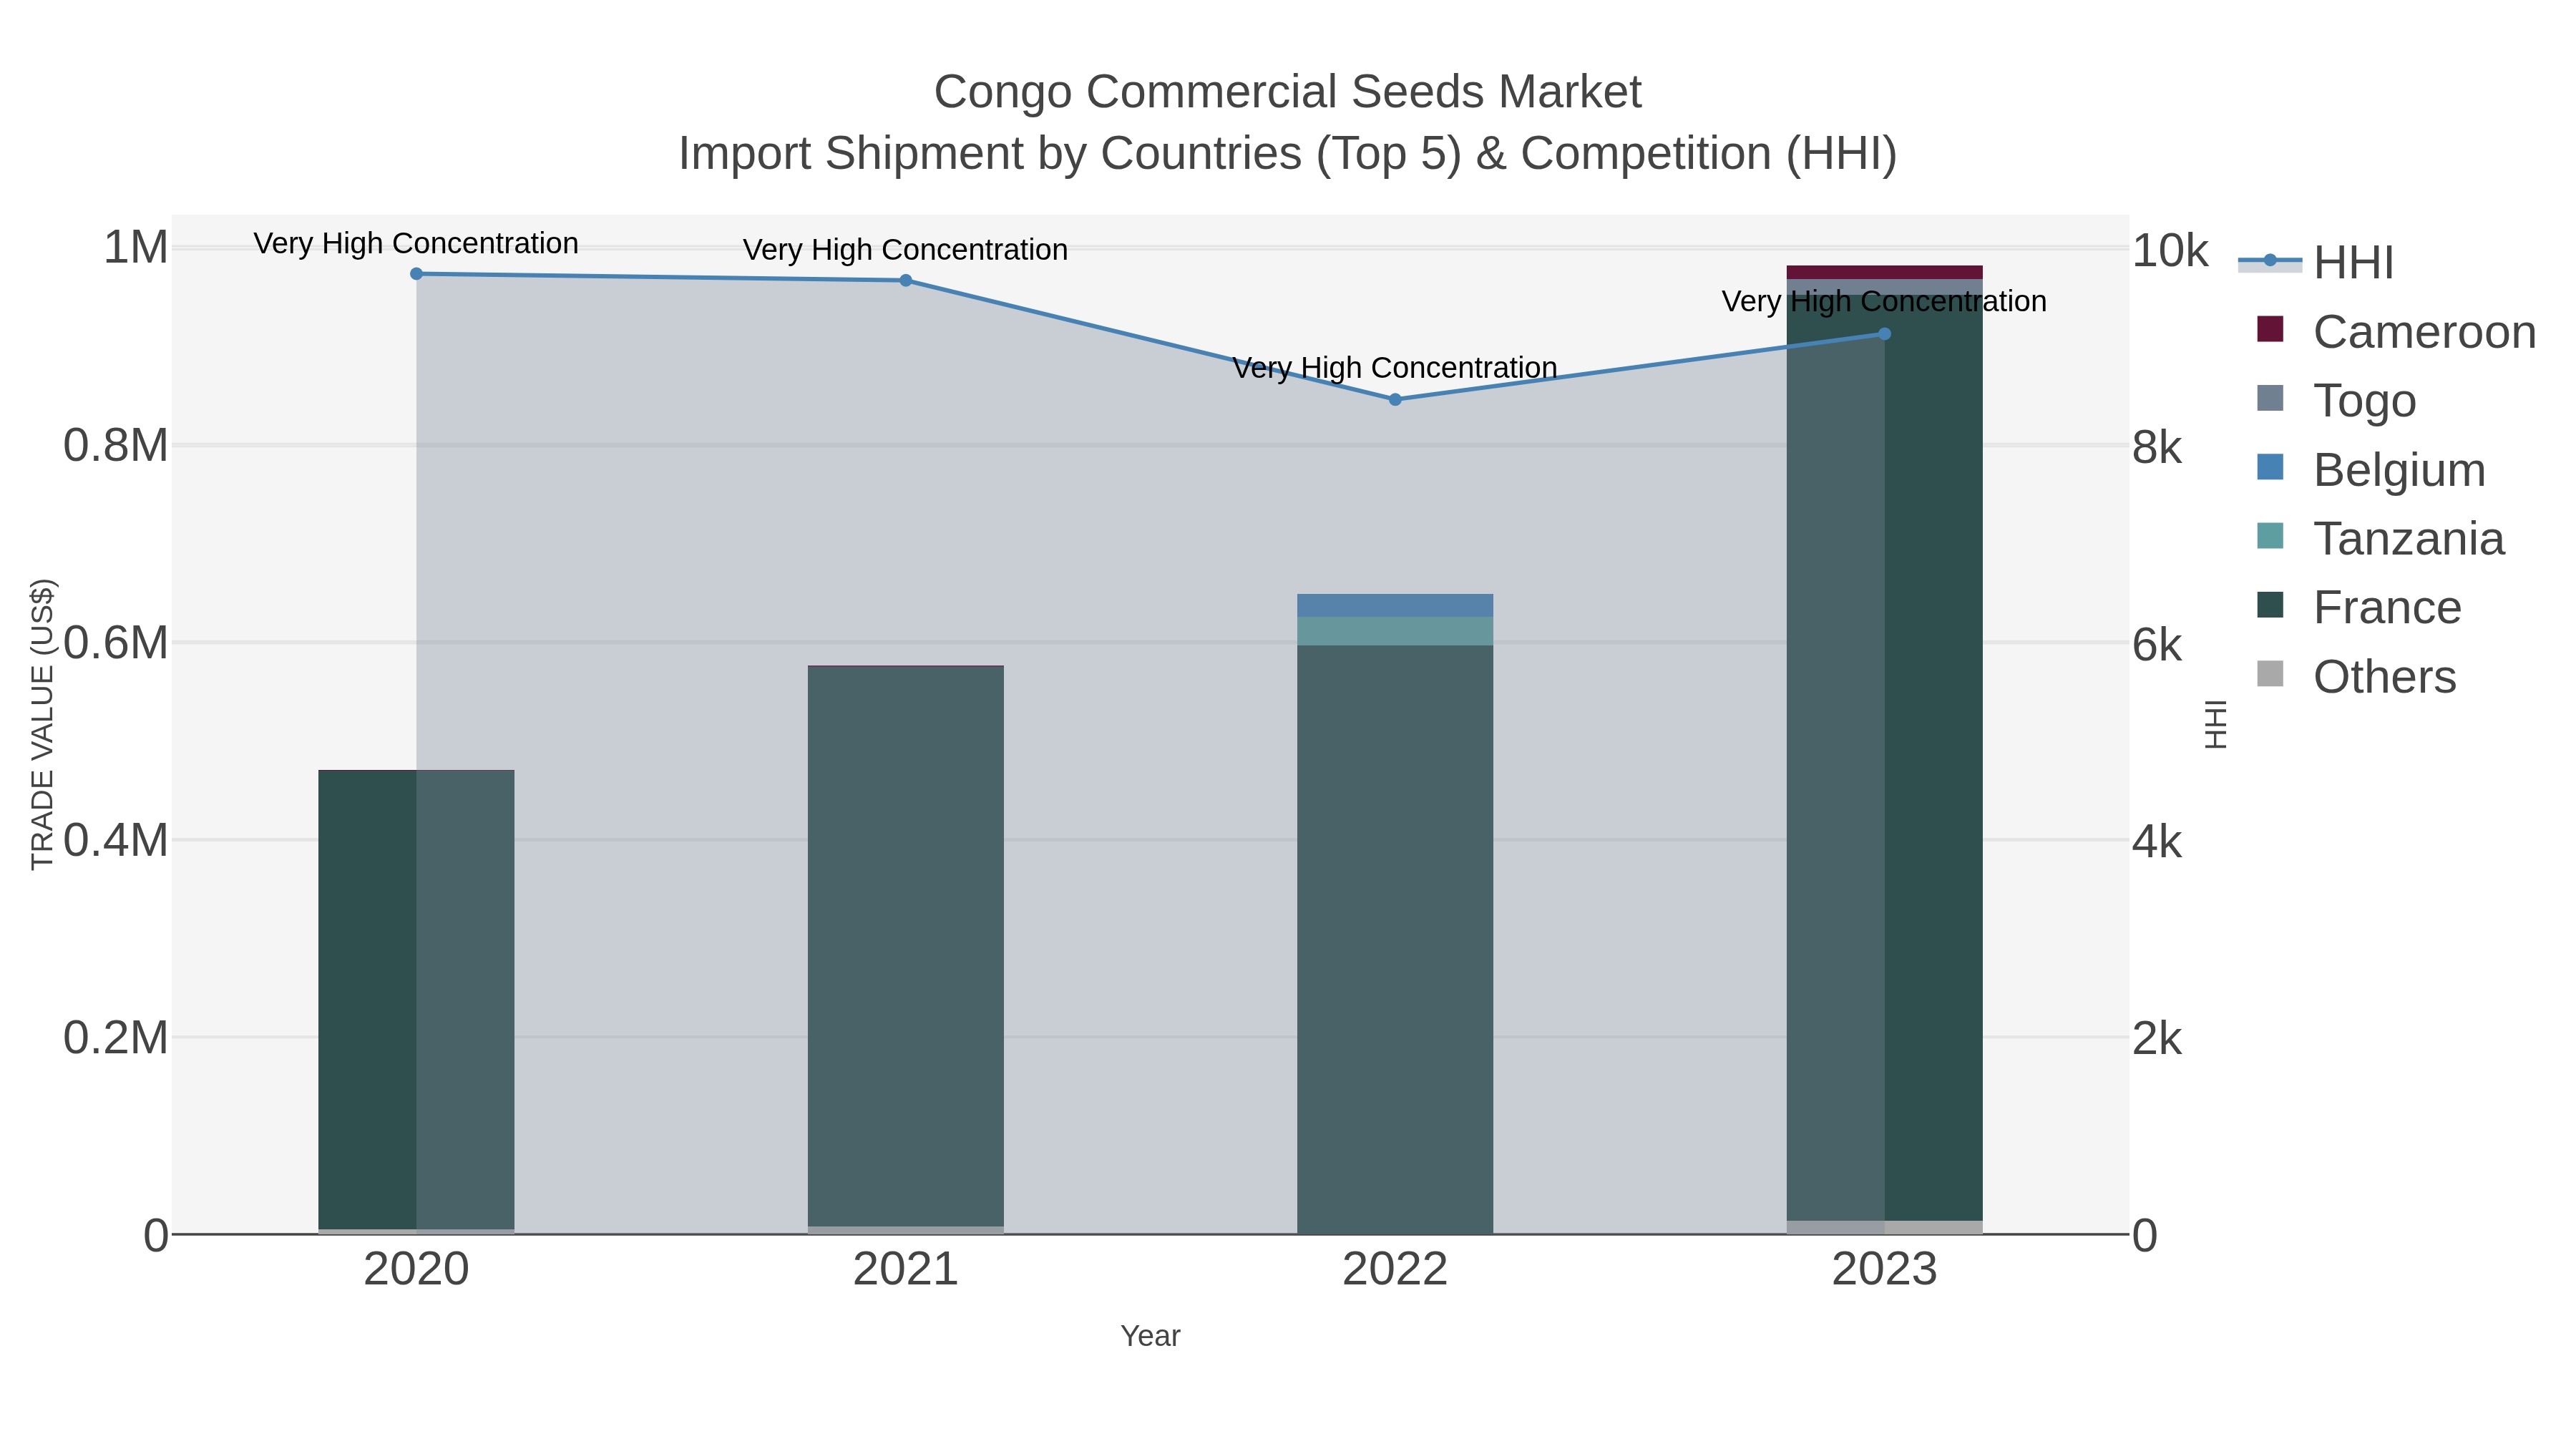This screenshot has width=2576, height=1449.
Task: Toggle the Cameroon legend entry
Action: (x=2396, y=332)
